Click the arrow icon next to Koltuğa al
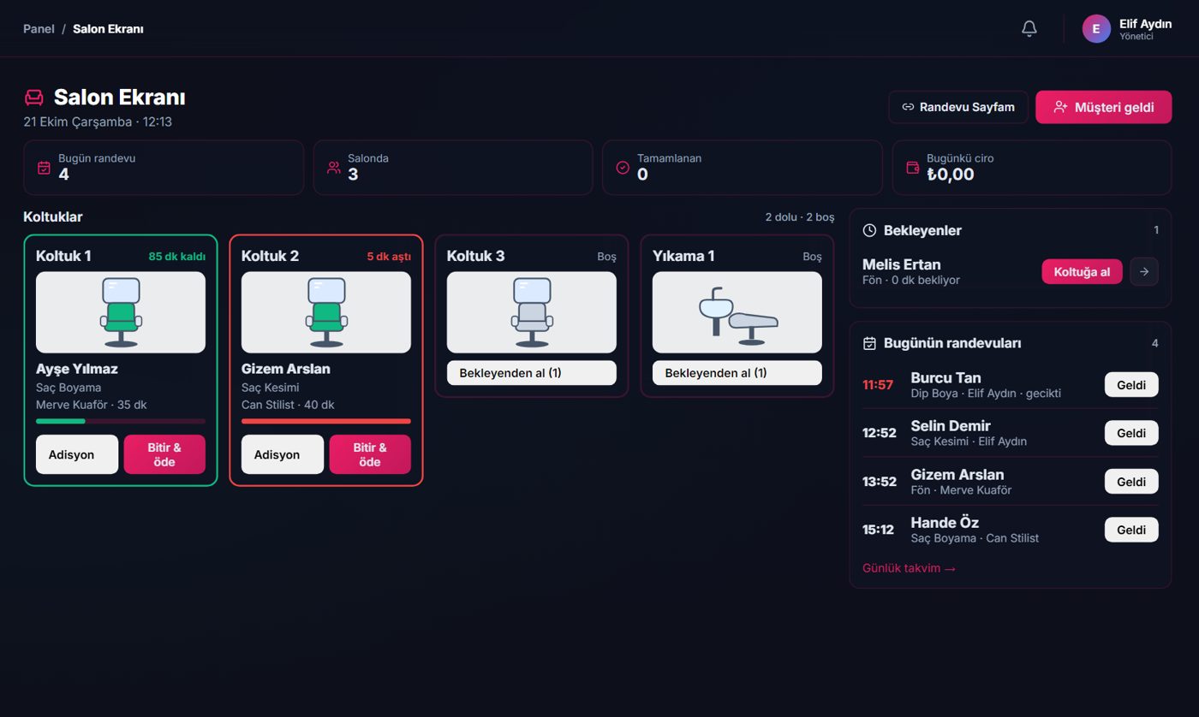 coord(1144,271)
